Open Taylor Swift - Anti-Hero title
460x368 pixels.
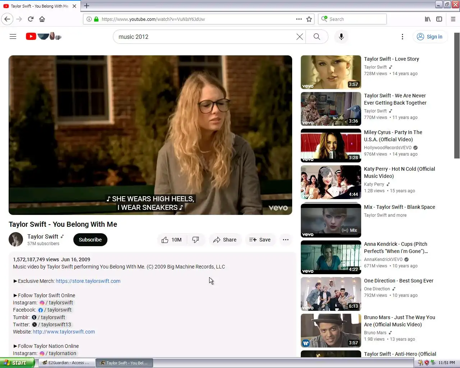[x=400, y=354]
